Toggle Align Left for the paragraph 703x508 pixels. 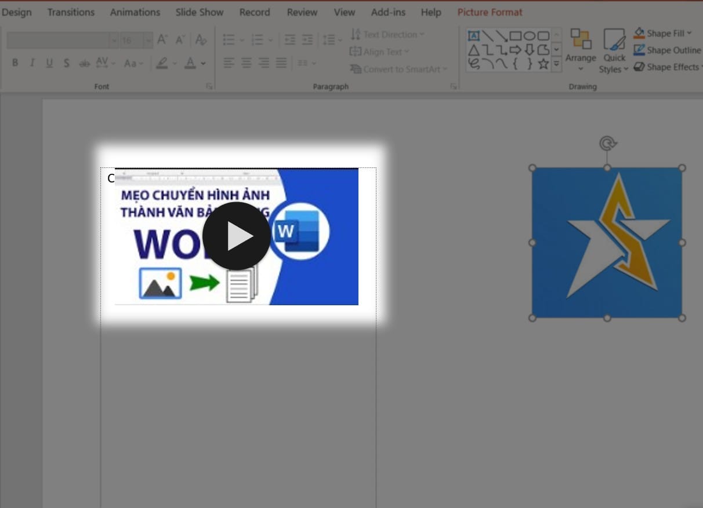(x=229, y=63)
